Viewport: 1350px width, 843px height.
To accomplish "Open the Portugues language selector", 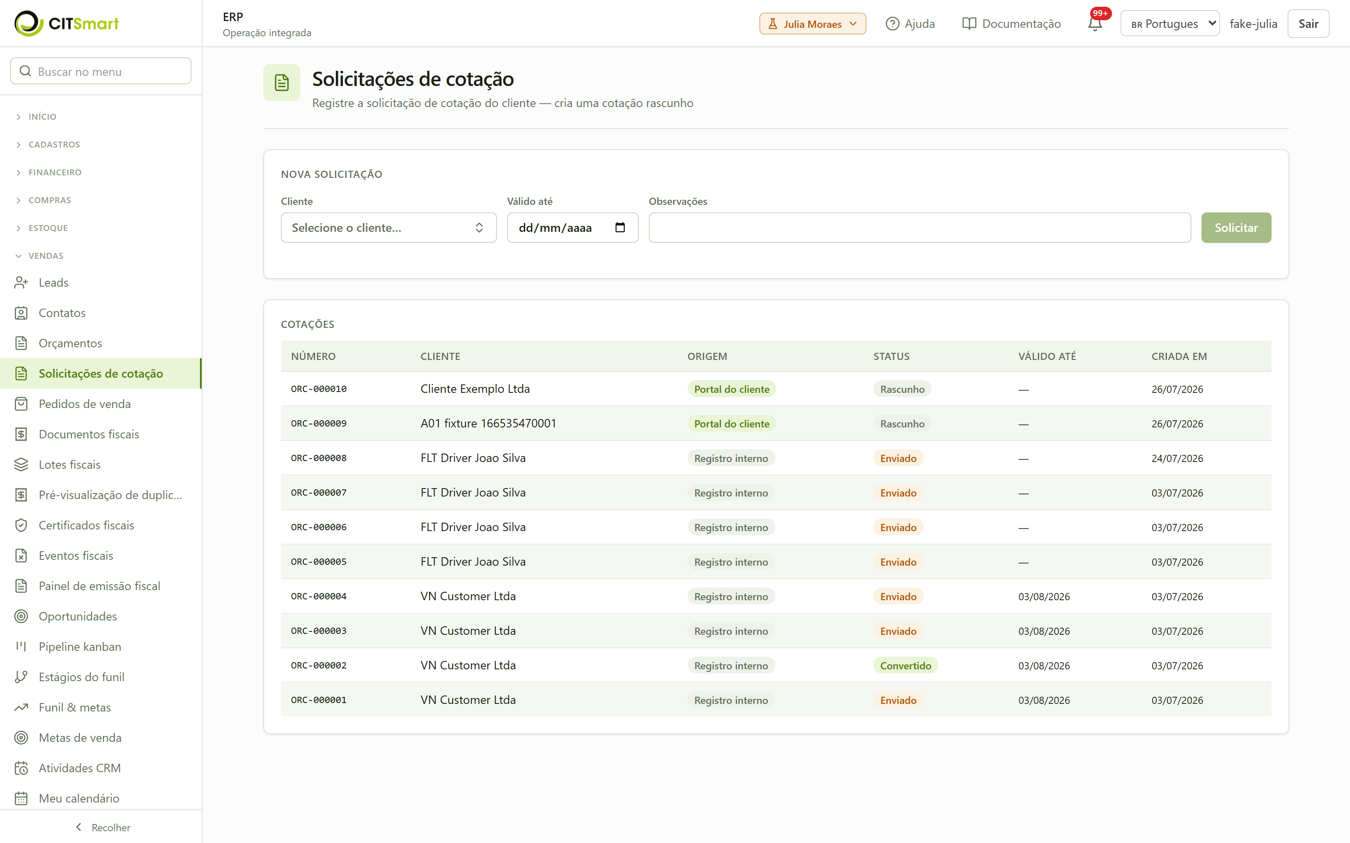I will pos(1169,24).
